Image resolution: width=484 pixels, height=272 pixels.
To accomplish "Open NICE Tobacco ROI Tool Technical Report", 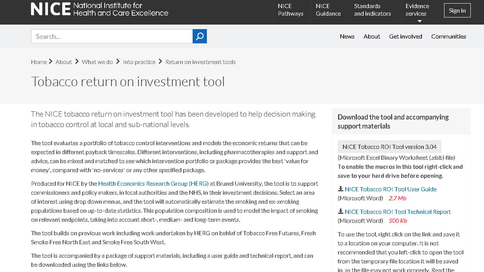I will point(397,212).
